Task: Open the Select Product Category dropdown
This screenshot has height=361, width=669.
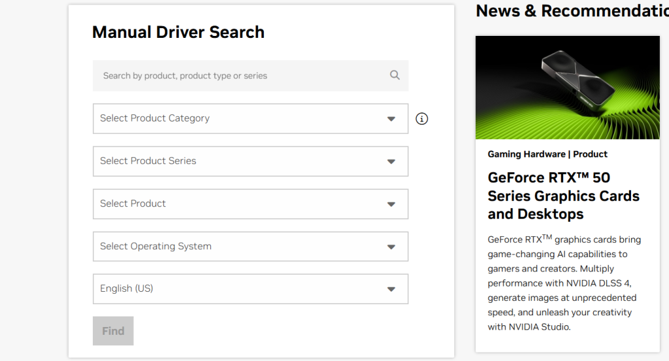Action: (x=242, y=119)
